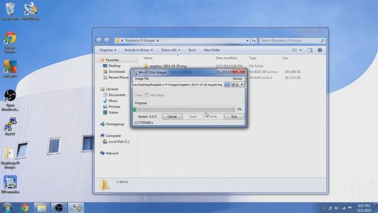Go forward in the Explorer window

pyautogui.click(x=106, y=41)
